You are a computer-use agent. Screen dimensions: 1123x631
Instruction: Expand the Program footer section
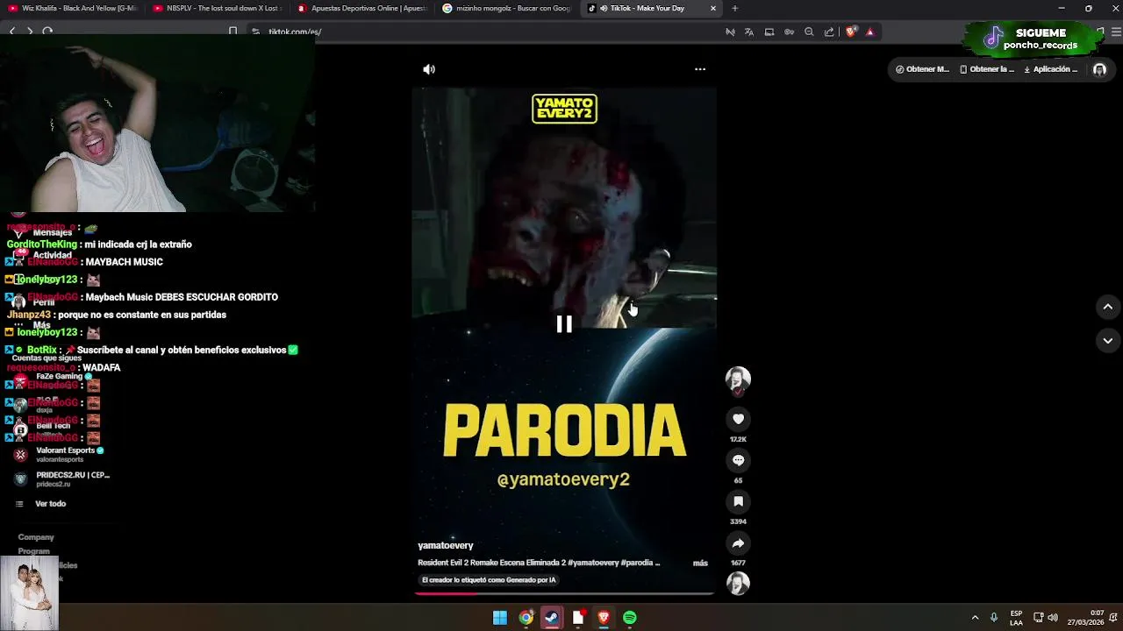tap(34, 551)
